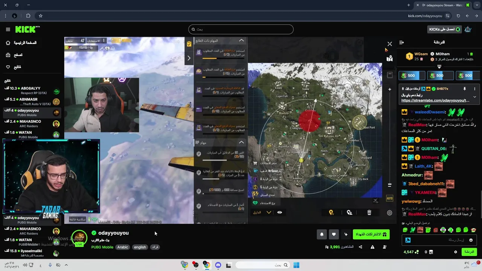Viewport: 482px width, 271px height.
Task: Open the Kick shop store icon
Action: click(x=431, y=252)
